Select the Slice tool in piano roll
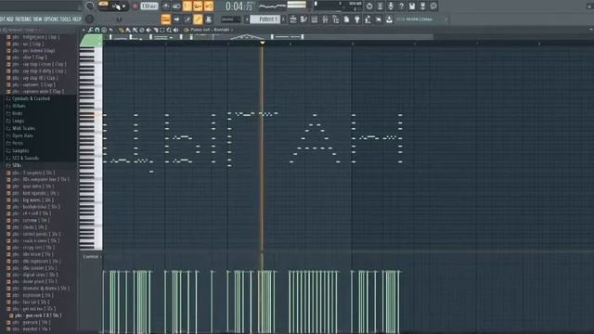This screenshot has width=594, height=334. click(x=155, y=30)
